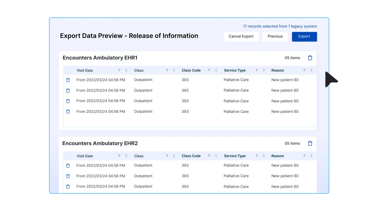The height and width of the screenshot is (211, 376).
Task: Click the 05 items count for EHR1
Action: [x=292, y=58]
